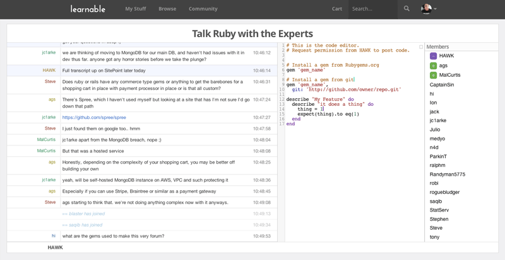
Task: Go to the Community menu
Action: click(203, 9)
